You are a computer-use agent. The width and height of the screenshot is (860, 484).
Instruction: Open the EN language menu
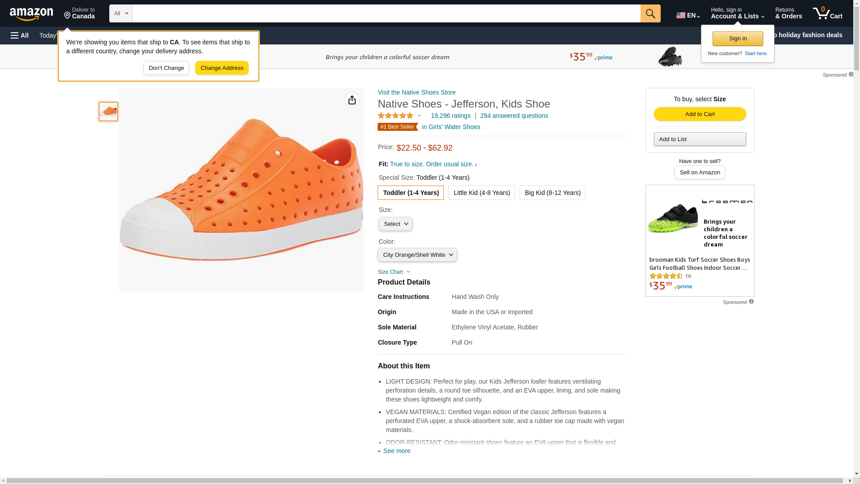pyautogui.click(x=688, y=15)
